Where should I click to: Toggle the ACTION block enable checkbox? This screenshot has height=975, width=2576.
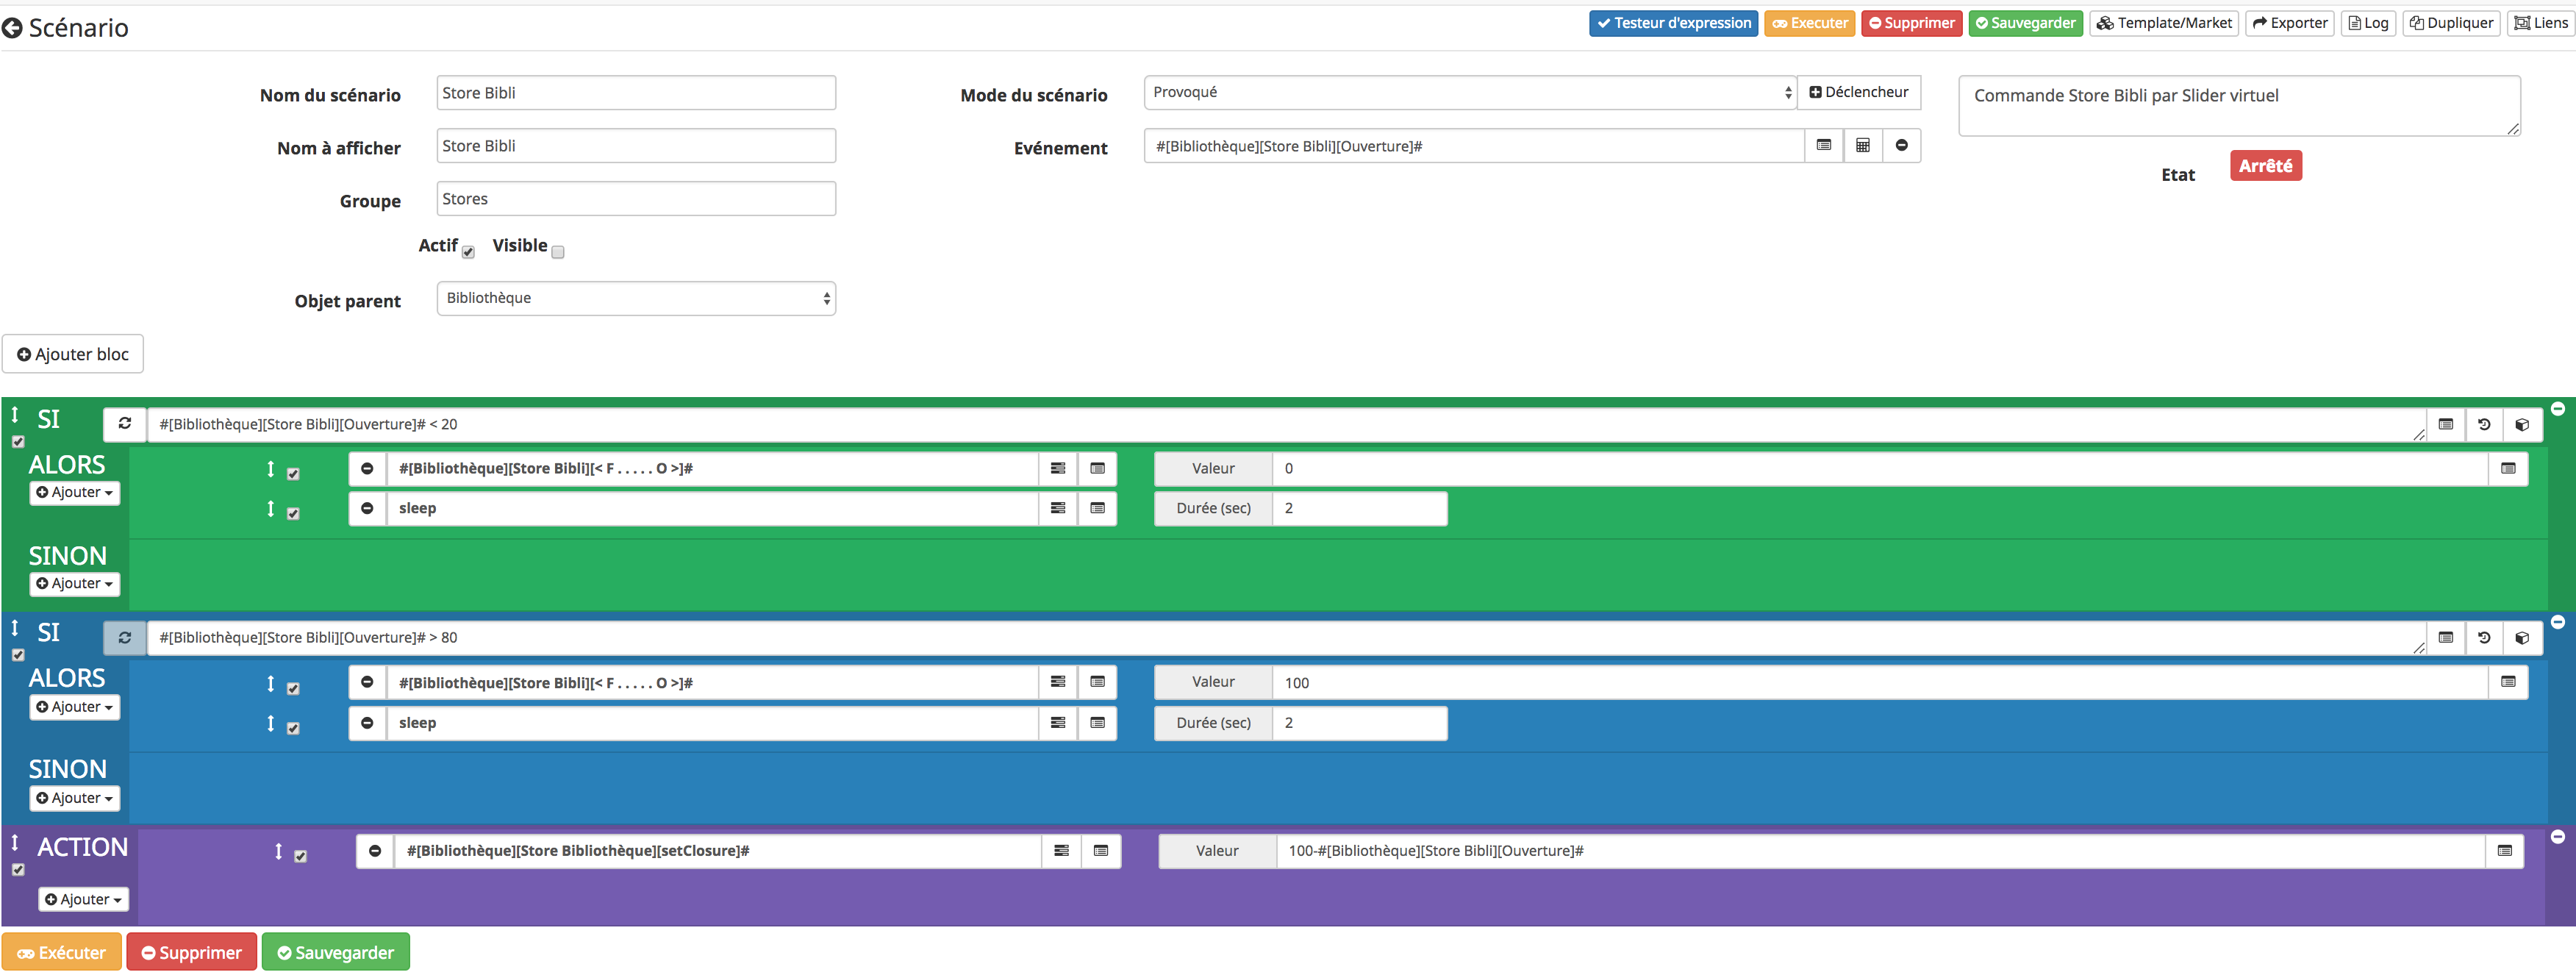(18, 870)
